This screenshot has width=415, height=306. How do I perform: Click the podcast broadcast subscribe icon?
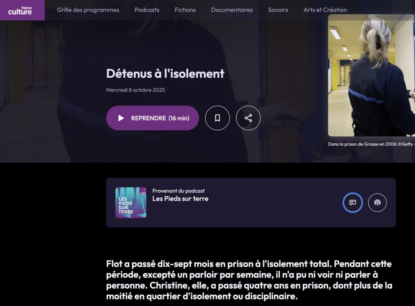tap(377, 202)
